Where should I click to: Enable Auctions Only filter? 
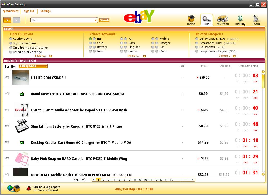[x=11, y=39]
